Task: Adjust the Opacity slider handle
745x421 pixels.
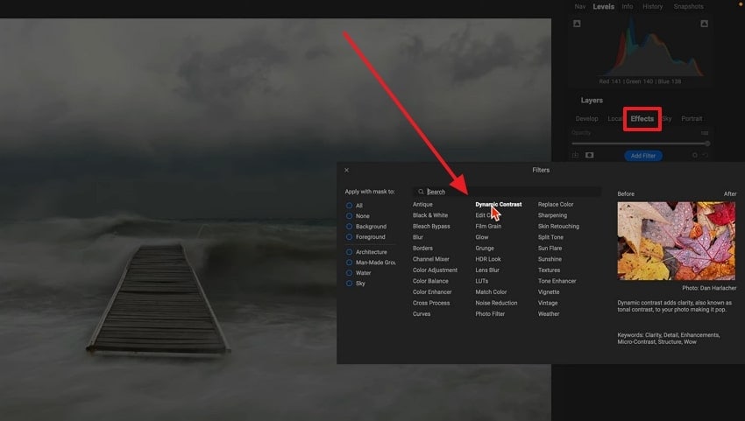Action: click(x=707, y=144)
